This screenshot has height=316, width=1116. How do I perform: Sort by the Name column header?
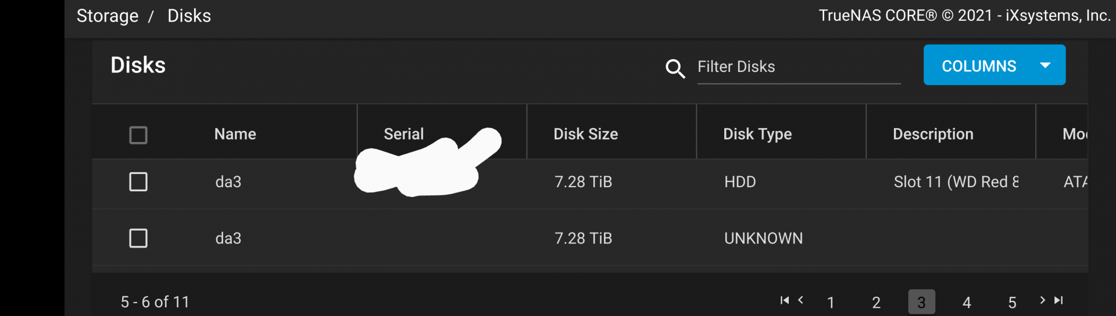point(235,134)
